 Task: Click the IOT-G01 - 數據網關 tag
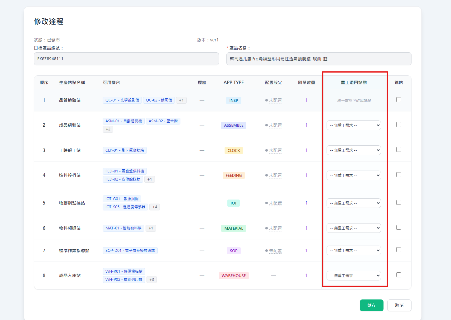(x=122, y=199)
